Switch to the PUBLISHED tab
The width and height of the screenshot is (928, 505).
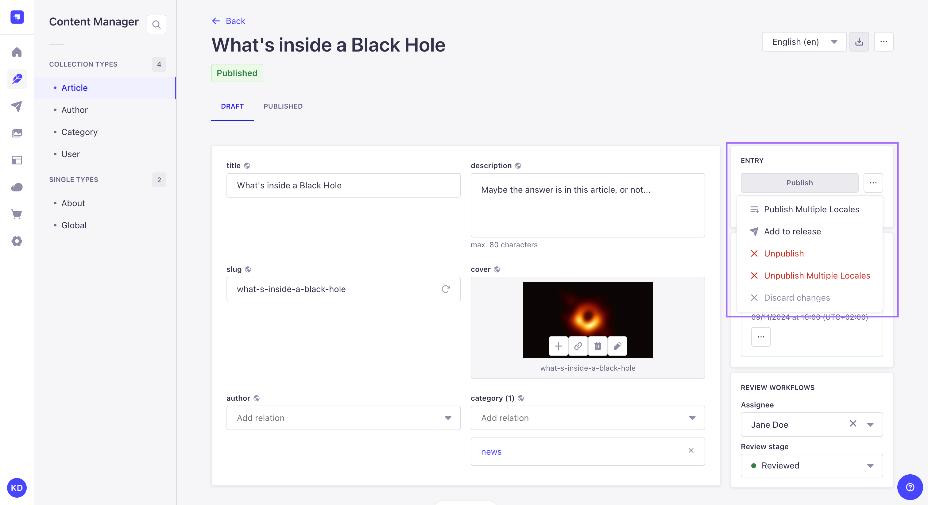tap(283, 106)
